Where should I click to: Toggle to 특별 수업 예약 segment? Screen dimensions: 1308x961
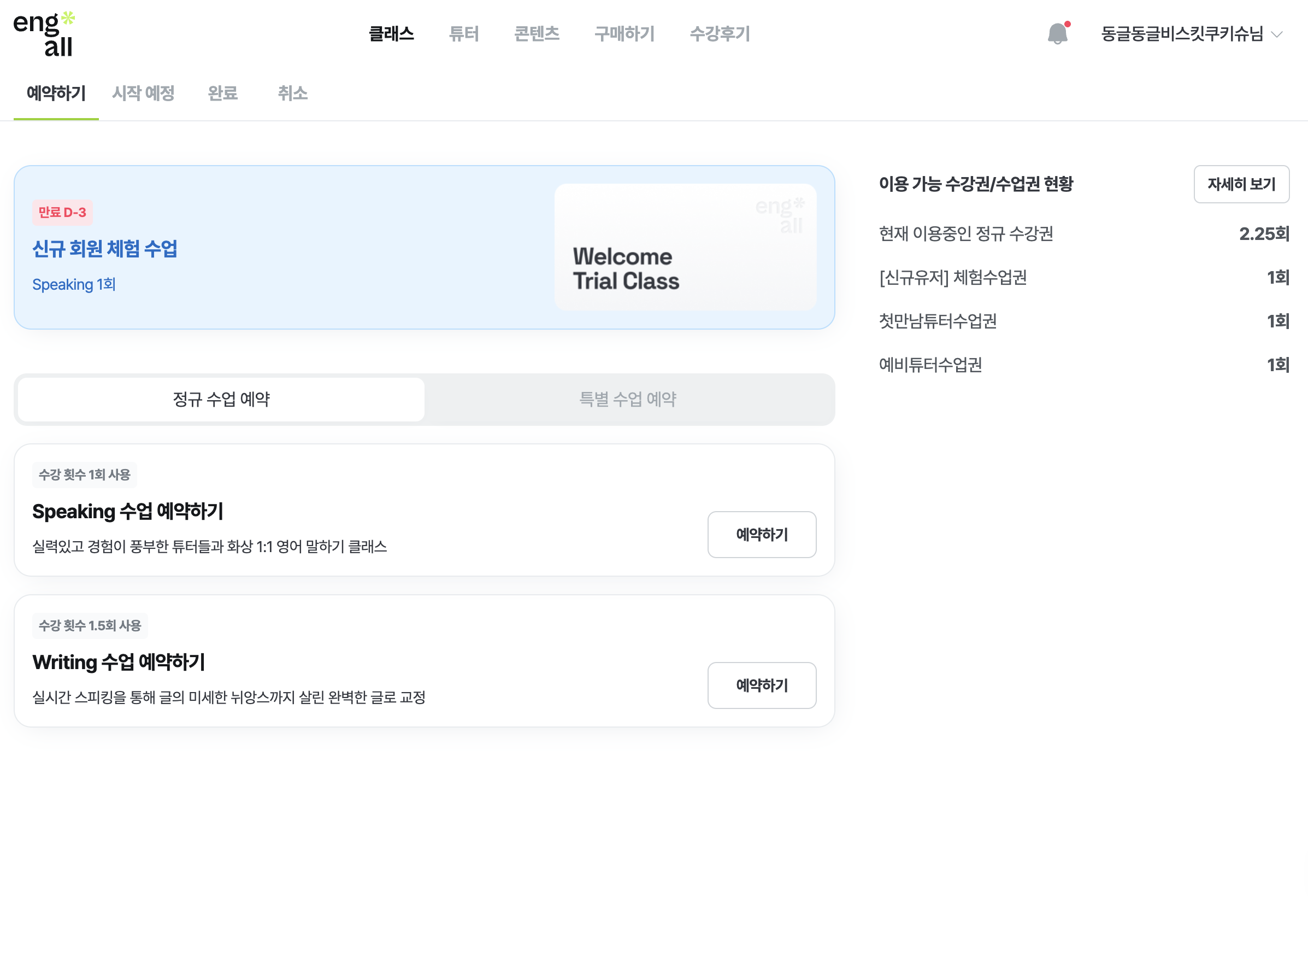point(627,399)
